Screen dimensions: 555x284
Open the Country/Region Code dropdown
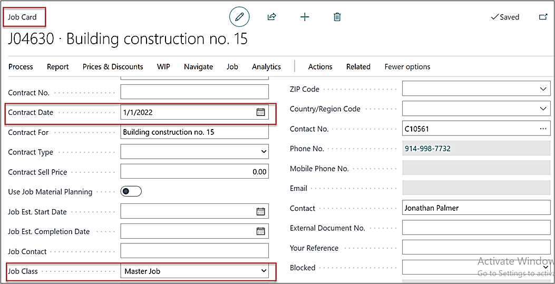543,109
